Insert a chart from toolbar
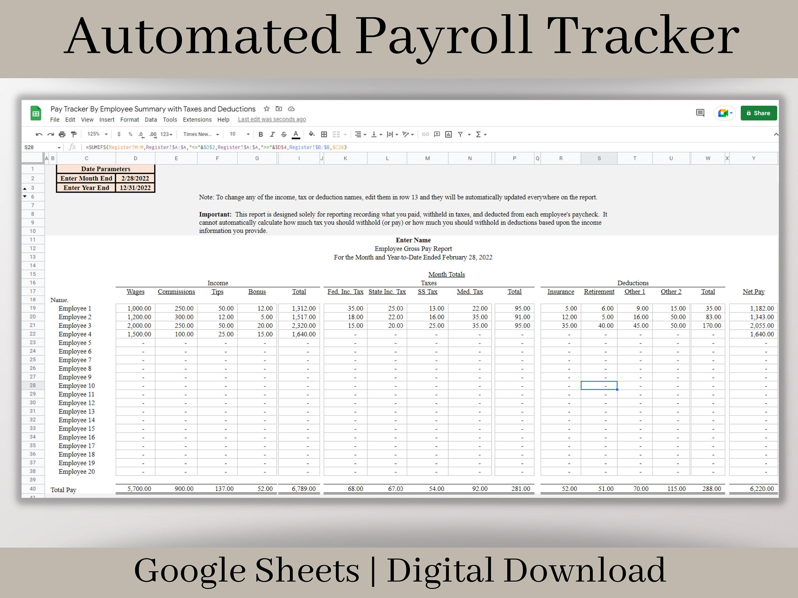The height and width of the screenshot is (598, 798). (448, 134)
